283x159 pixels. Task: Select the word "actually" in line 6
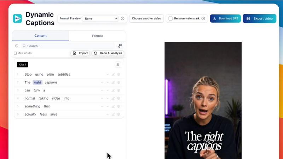[x=30, y=114]
